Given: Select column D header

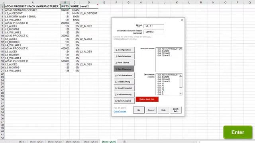Looking at the screenshot, I should (89, 2).
